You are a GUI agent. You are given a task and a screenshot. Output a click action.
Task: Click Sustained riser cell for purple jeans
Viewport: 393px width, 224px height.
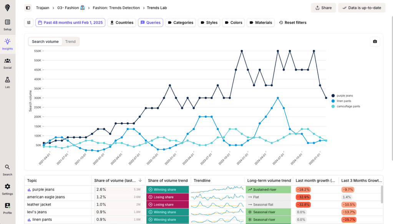pos(268,189)
